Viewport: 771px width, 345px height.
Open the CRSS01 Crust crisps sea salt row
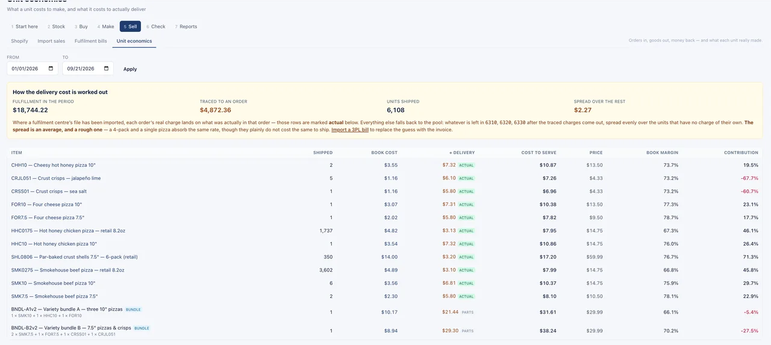tap(385, 191)
